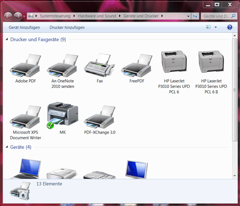240x206 pixels.
Task: Select the keyboard device icon
Action: tap(99, 175)
